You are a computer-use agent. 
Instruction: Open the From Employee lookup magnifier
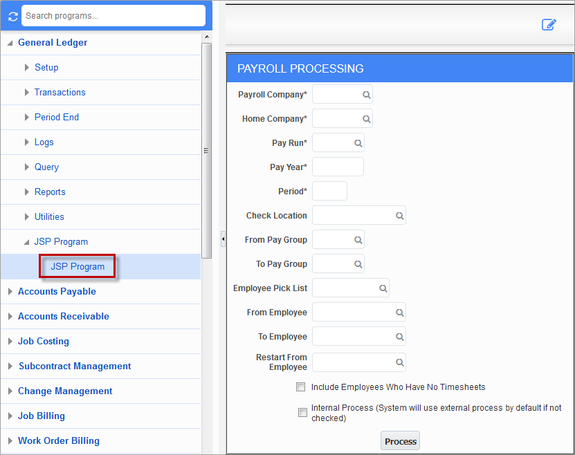[399, 312]
